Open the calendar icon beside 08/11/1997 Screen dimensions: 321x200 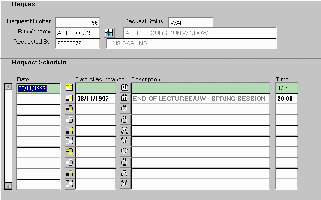point(125,99)
